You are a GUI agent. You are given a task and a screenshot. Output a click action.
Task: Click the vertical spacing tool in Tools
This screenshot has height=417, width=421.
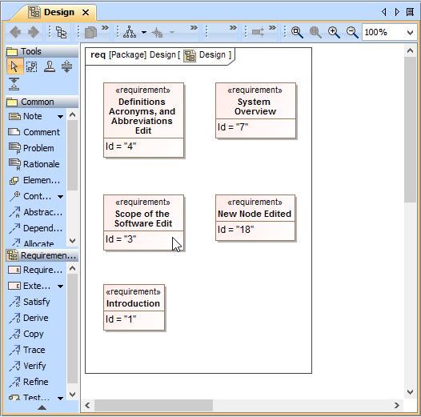pyautogui.click(x=66, y=66)
